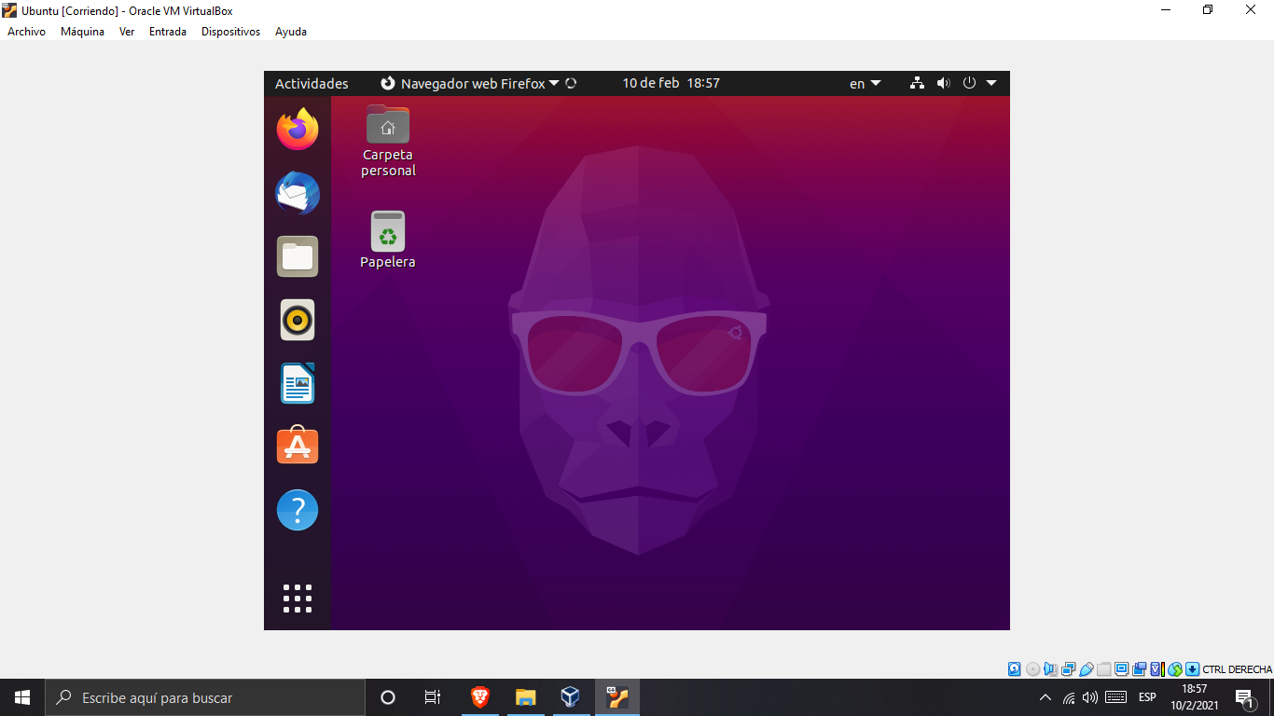
Task: Click Windows Wi-Fi tray icon
Action: tap(1069, 697)
